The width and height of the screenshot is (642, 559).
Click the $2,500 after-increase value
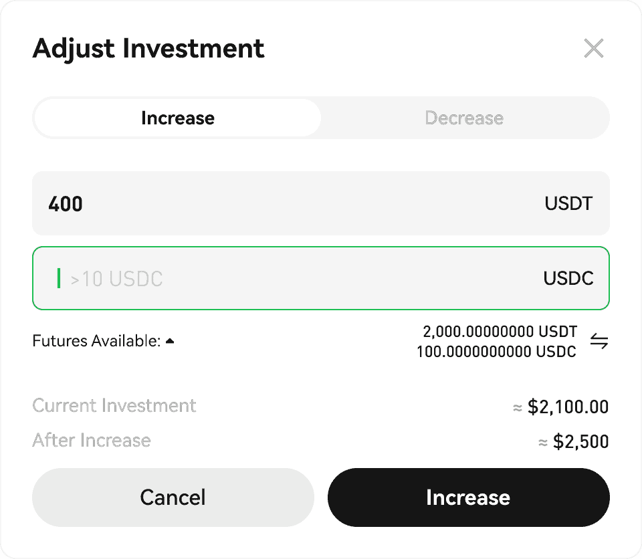coord(580,441)
